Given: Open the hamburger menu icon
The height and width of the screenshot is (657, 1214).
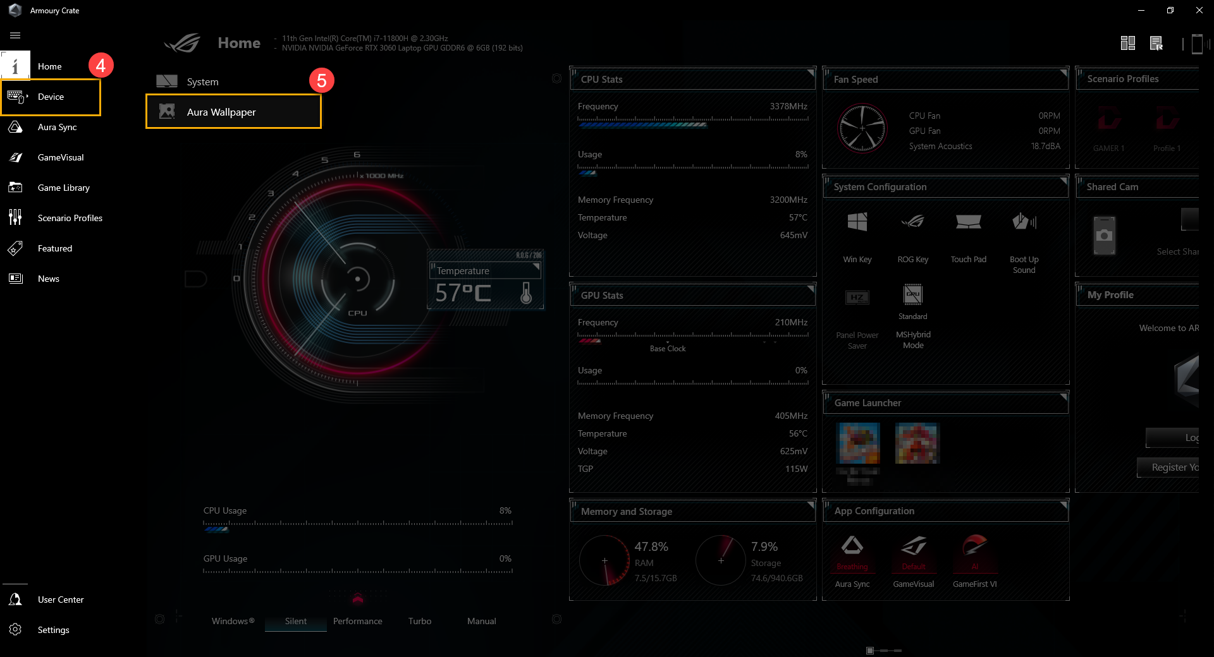Looking at the screenshot, I should pyautogui.click(x=15, y=35).
